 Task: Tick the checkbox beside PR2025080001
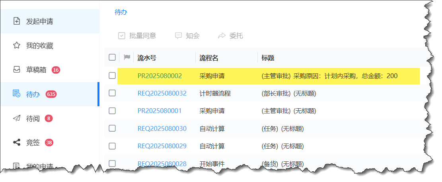pos(112,111)
